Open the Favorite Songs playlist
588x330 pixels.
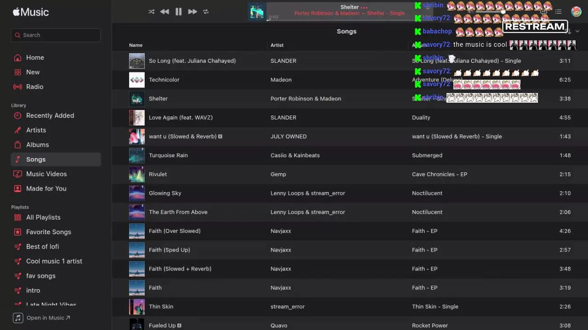(48, 232)
